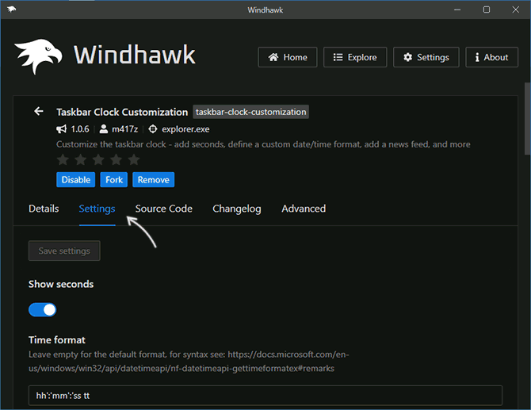531x410 pixels.
Task: Click the first rating star
Action: pos(63,159)
